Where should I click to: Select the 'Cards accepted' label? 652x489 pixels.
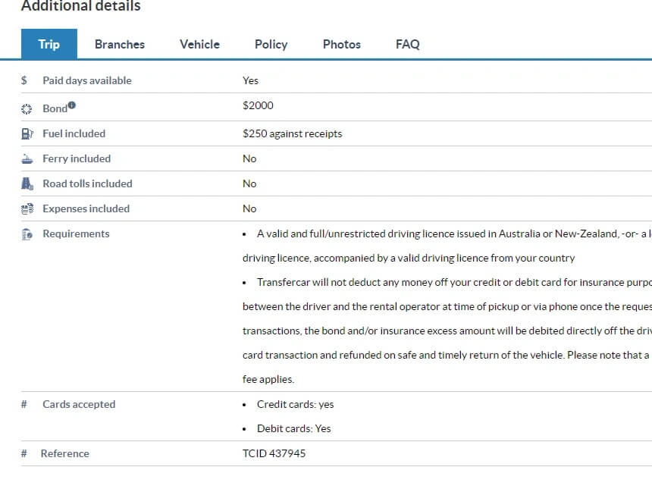(79, 404)
